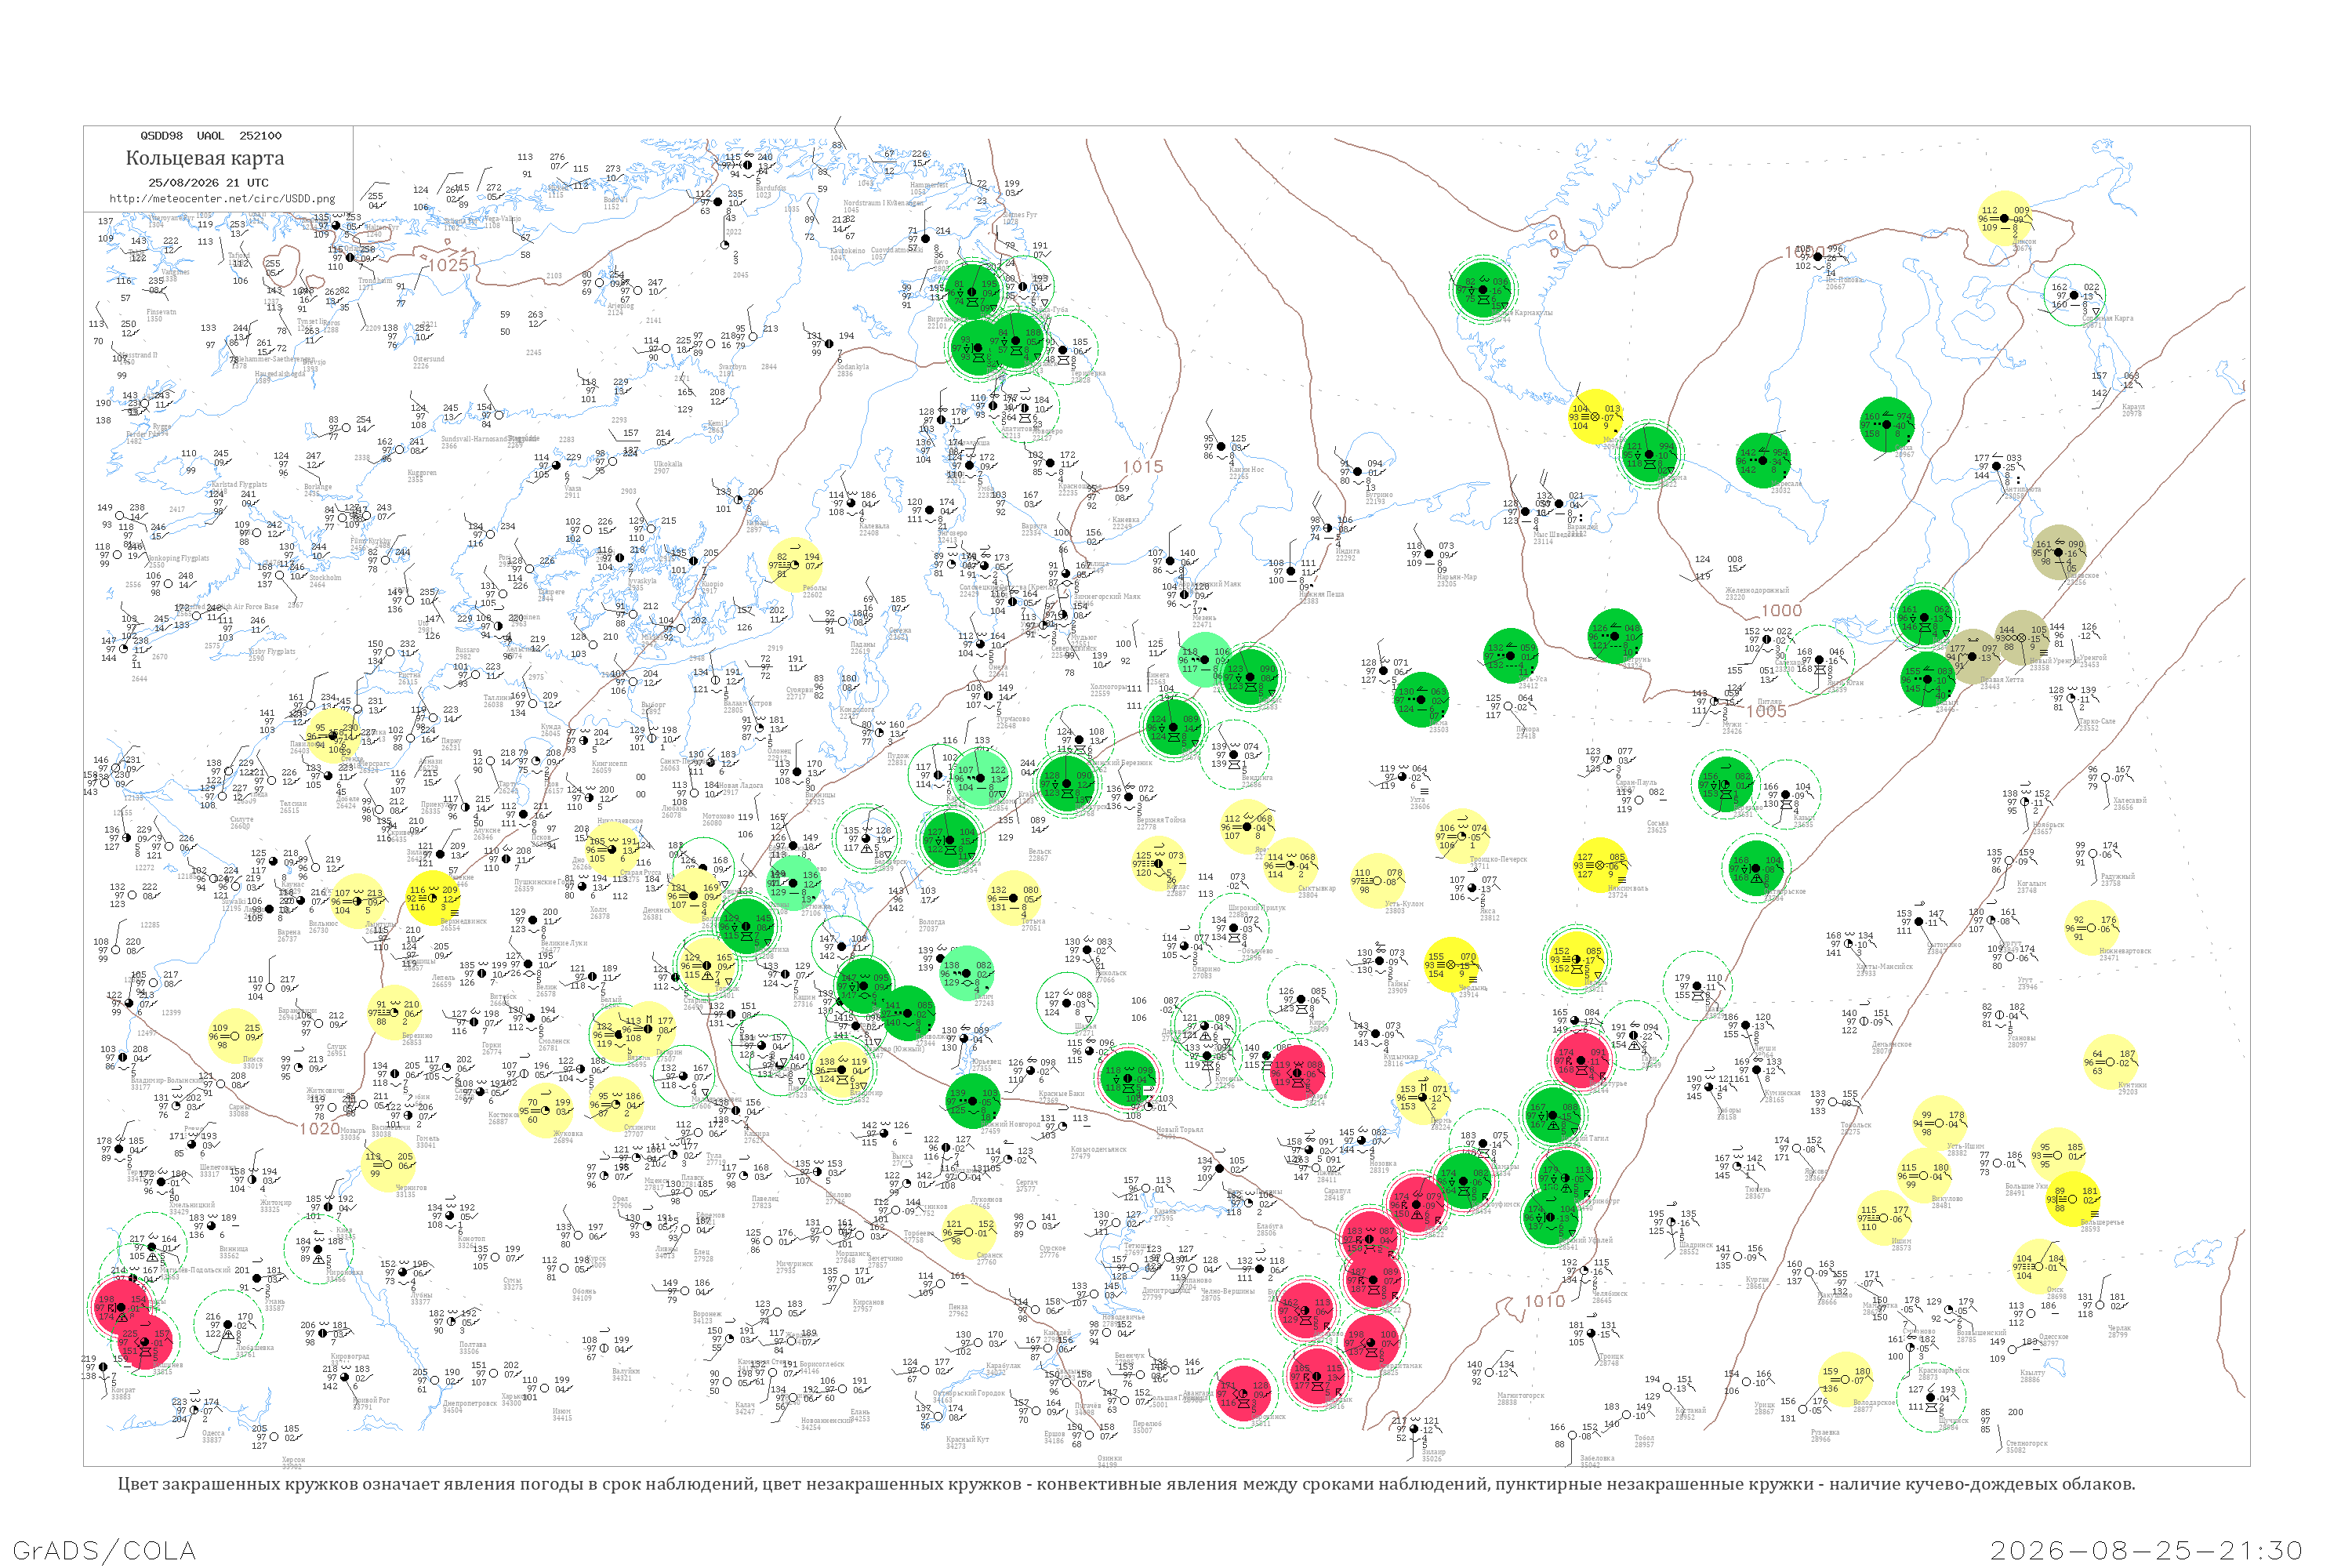Click the "Щучинск" station label
The image size is (2352, 1568).
1953,1420
